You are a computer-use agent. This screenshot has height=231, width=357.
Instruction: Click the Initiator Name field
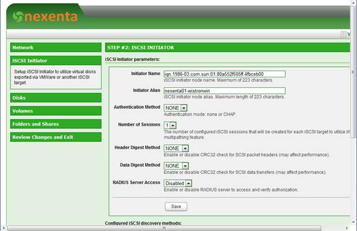pyautogui.click(x=224, y=74)
